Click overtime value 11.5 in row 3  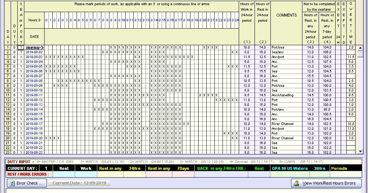351,57
